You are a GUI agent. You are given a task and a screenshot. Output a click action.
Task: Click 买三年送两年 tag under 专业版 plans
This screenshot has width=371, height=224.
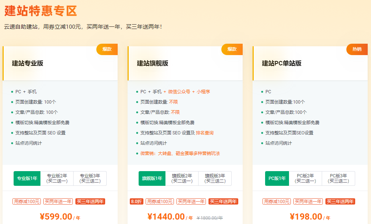point(90,202)
